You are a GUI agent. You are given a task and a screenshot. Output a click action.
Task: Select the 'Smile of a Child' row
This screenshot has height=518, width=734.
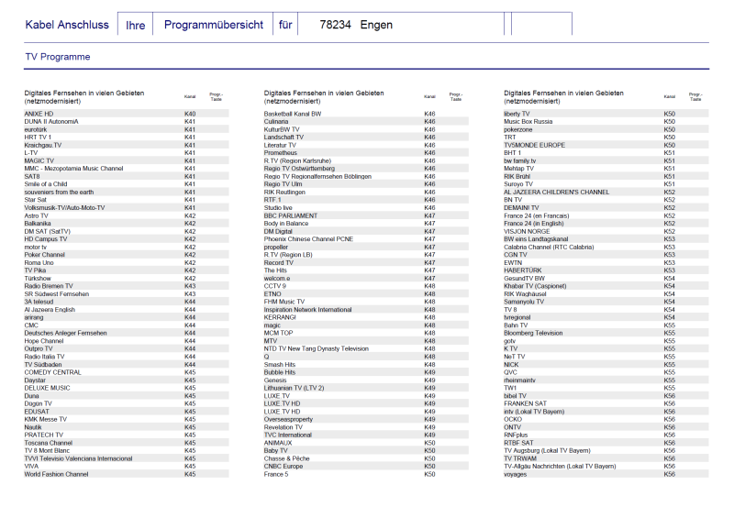coord(127,184)
